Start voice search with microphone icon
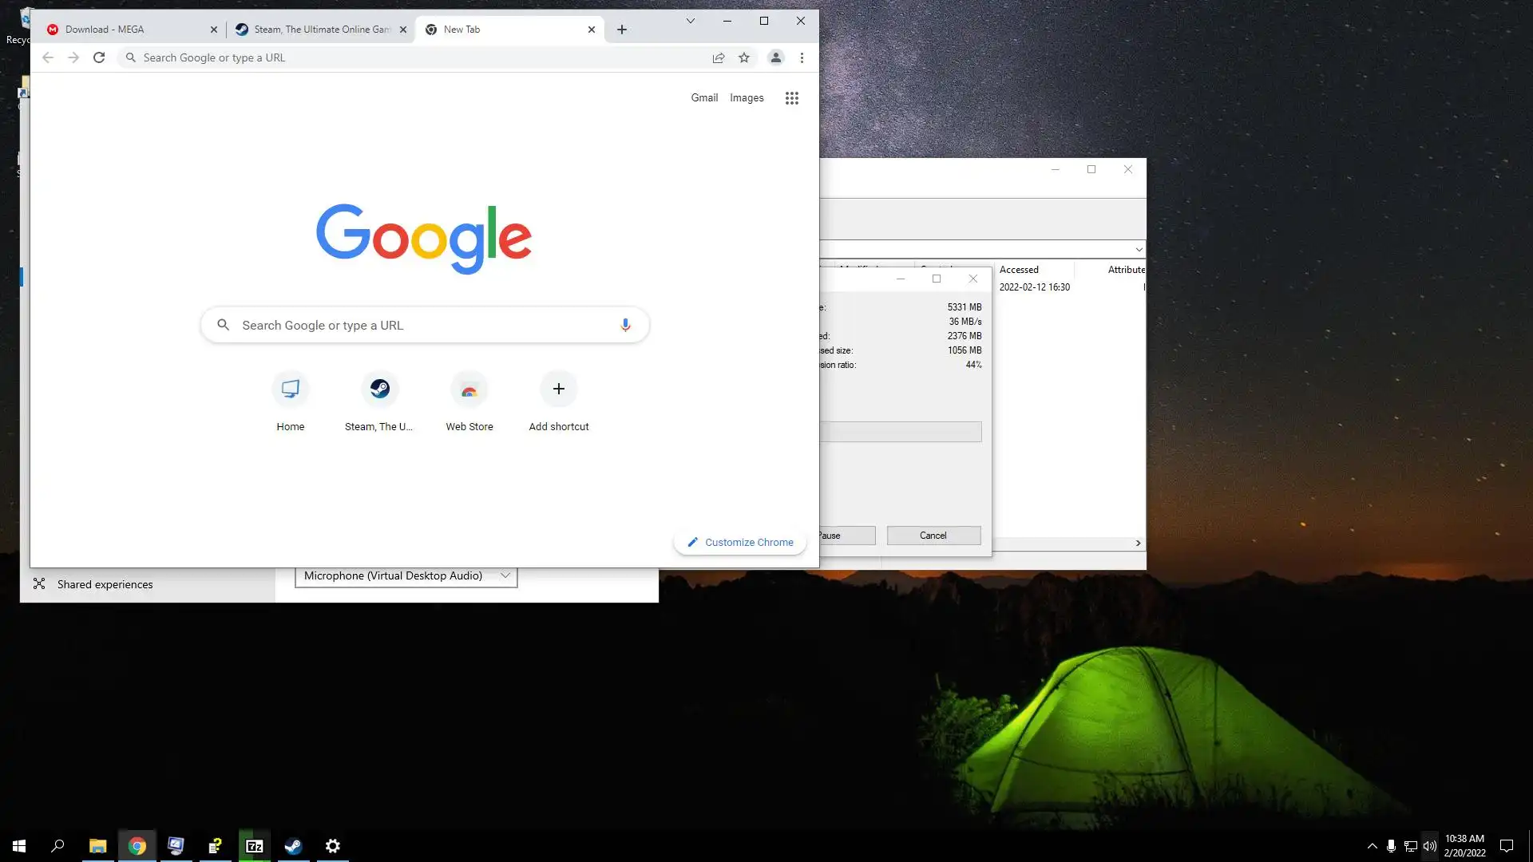1533x862 pixels. click(x=625, y=325)
